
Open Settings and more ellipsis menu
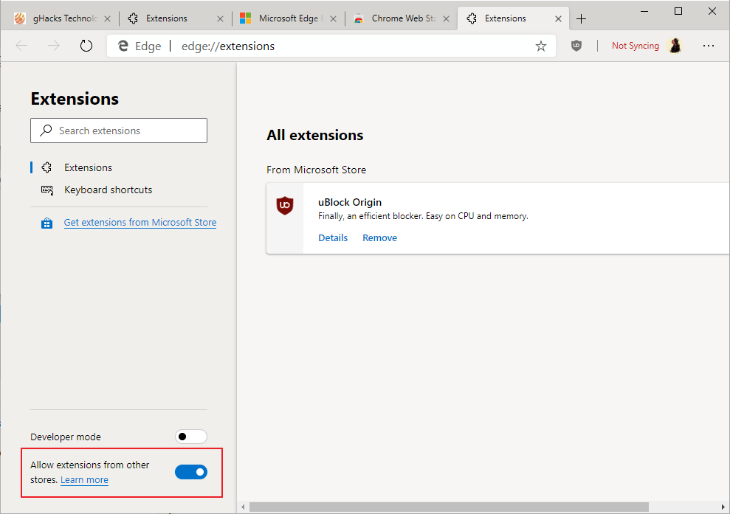(709, 46)
